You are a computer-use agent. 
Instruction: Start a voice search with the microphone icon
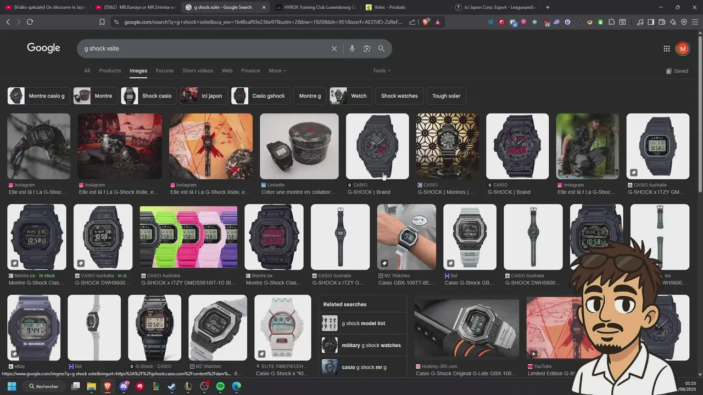coord(352,49)
